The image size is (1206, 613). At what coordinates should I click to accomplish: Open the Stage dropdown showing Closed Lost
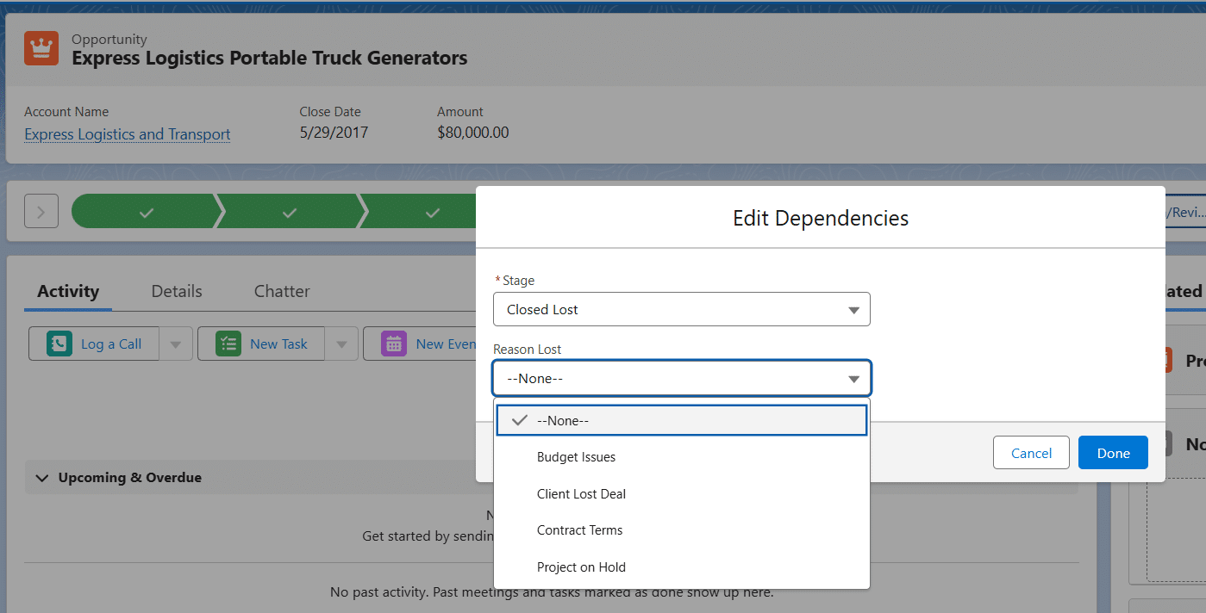pos(682,309)
